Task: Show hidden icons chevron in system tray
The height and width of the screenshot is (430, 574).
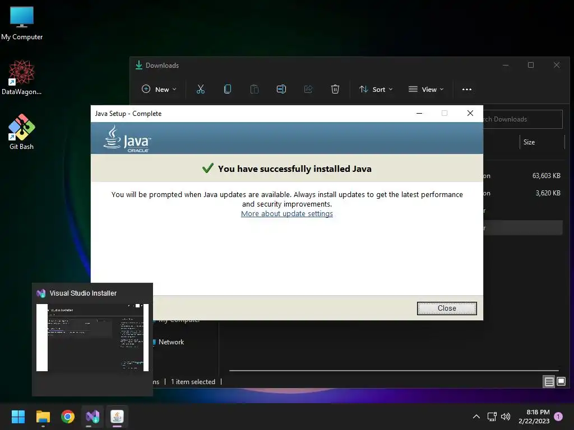Action: [476, 417]
